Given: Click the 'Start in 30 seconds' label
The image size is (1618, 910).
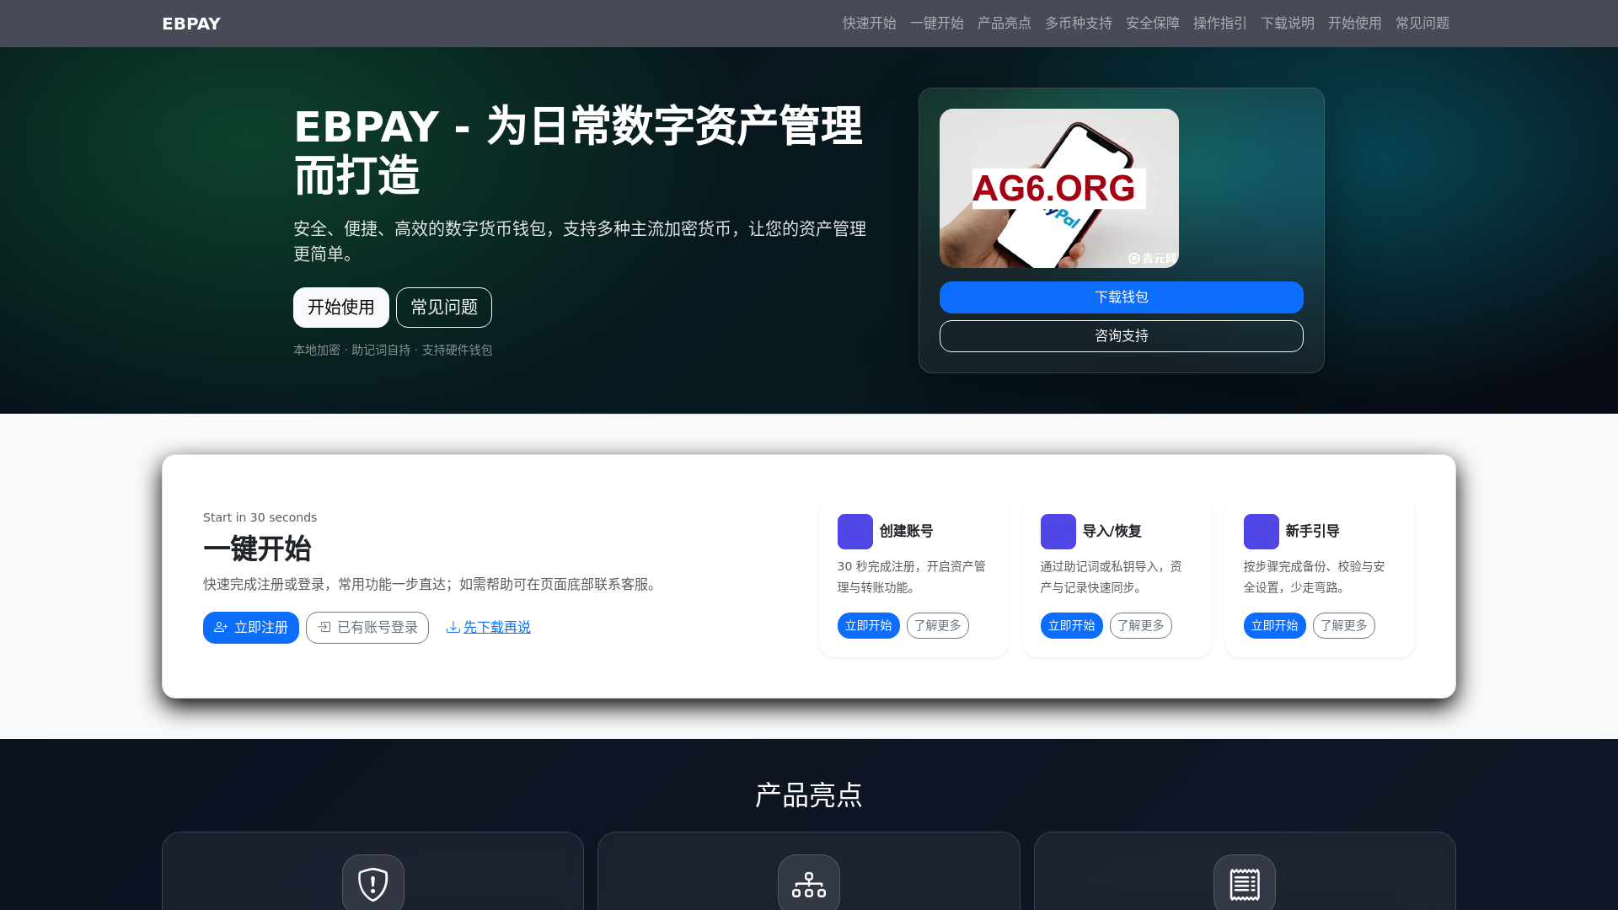Looking at the screenshot, I should [260, 517].
